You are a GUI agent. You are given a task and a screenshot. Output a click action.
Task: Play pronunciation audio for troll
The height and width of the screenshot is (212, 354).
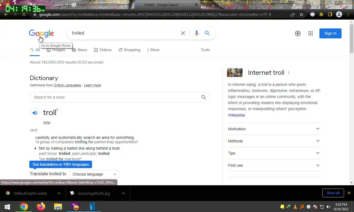coord(35,113)
